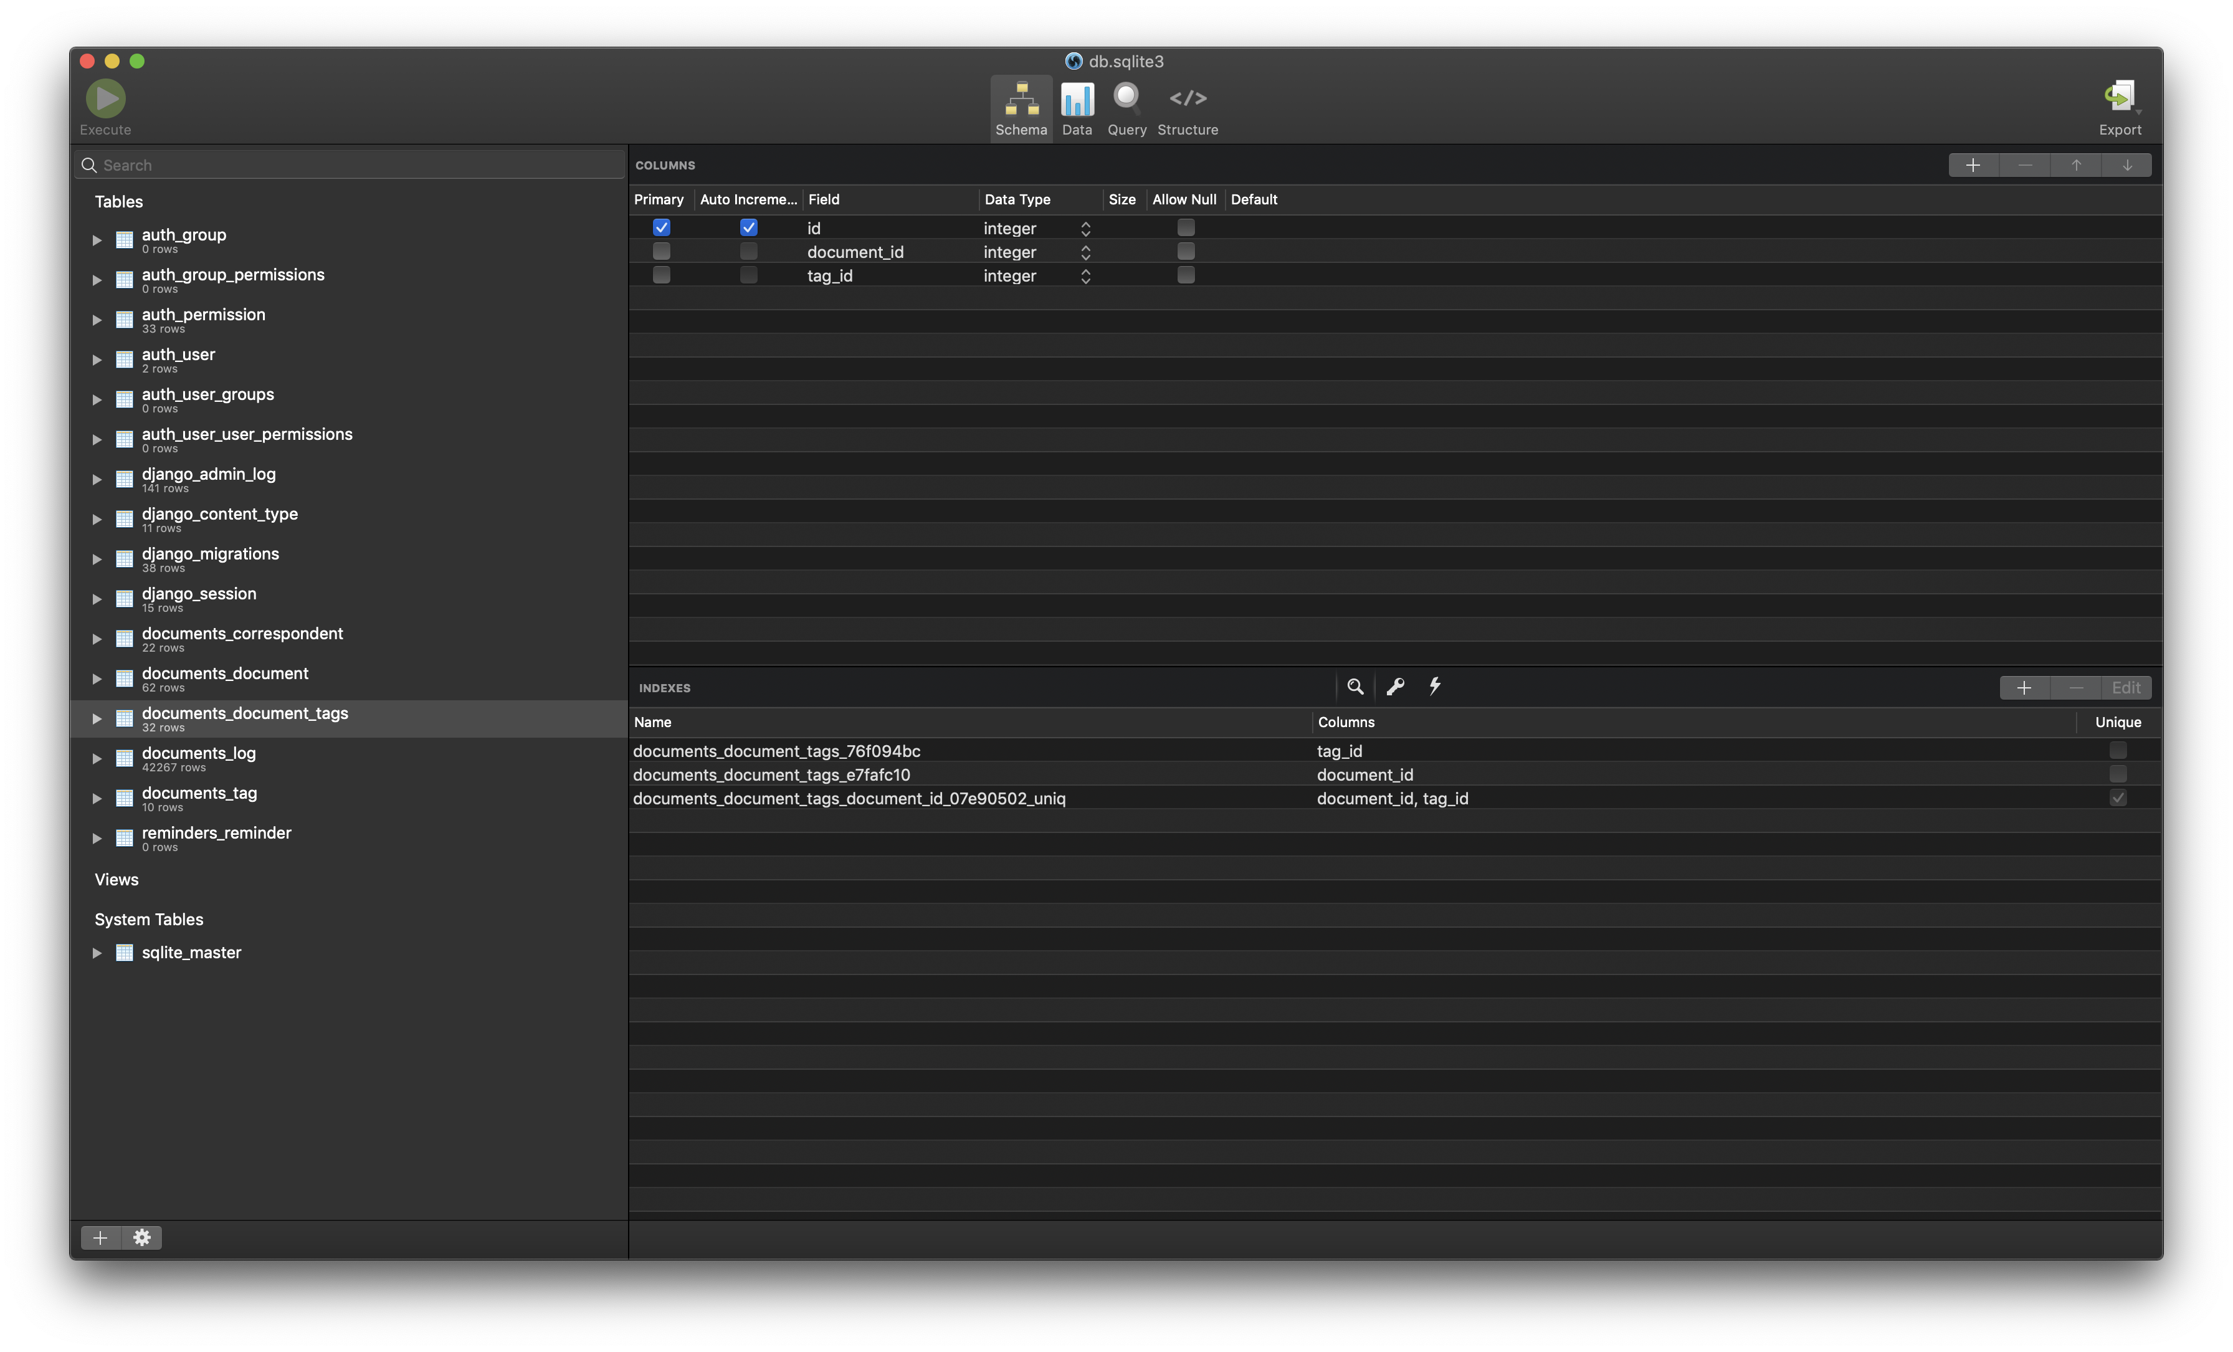Click the documents_tag table icon
Viewport: 2233px width, 1352px height.
tap(125, 798)
